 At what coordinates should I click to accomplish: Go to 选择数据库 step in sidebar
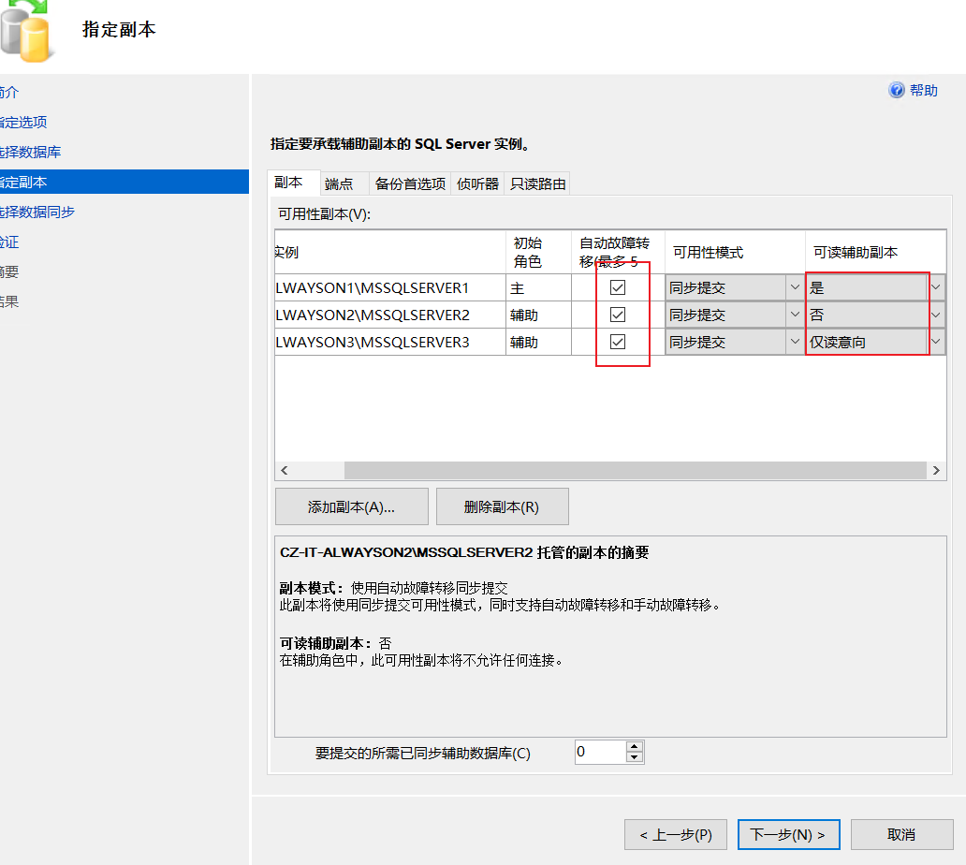tap(30, 153)
